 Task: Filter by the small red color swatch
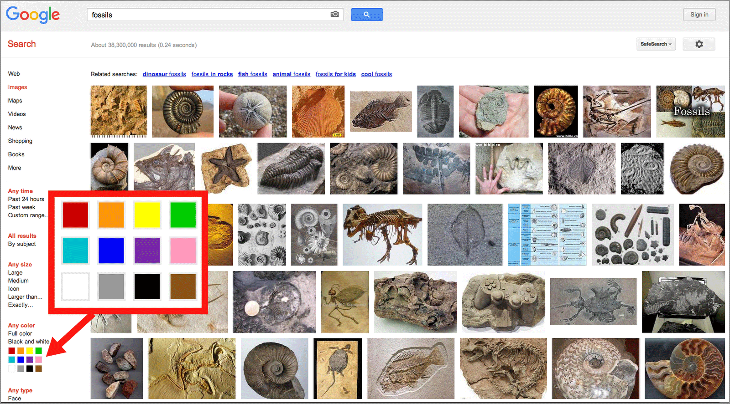pos(12,351)
